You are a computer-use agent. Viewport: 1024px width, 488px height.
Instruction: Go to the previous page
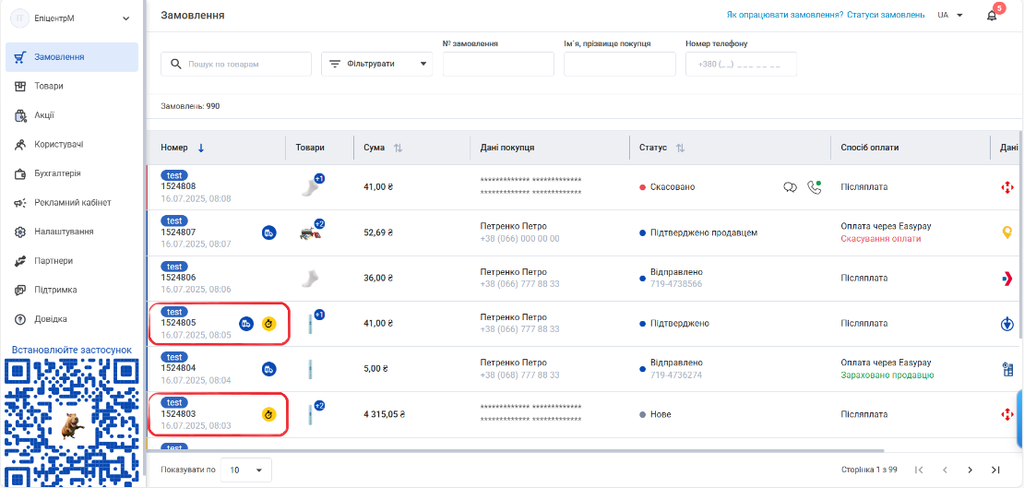945,470
